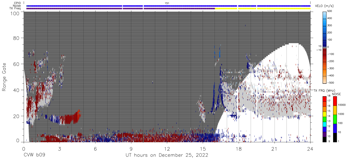The image size is (349, 161).
Task: Click the purple 10–11 MHz frequency swatch
Action: pos(325,134)
